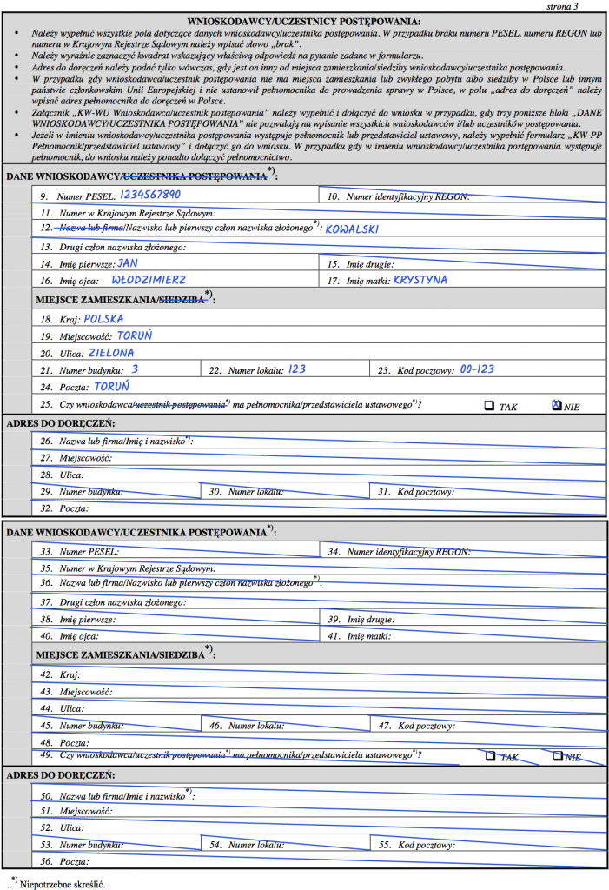Click the lower MIEJSCE ZAMIESZKANIA/SIEDZIBA heading
Viewport: 609px width, 890px height.
[x=125, y=654]
